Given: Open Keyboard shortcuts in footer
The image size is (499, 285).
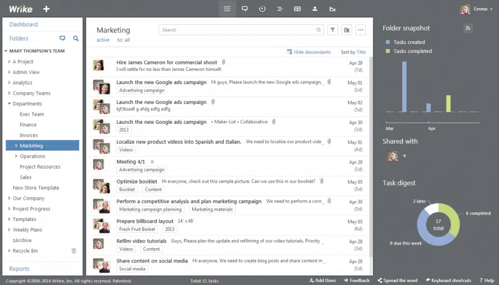Looking at the screenshot, I should 448,281.
